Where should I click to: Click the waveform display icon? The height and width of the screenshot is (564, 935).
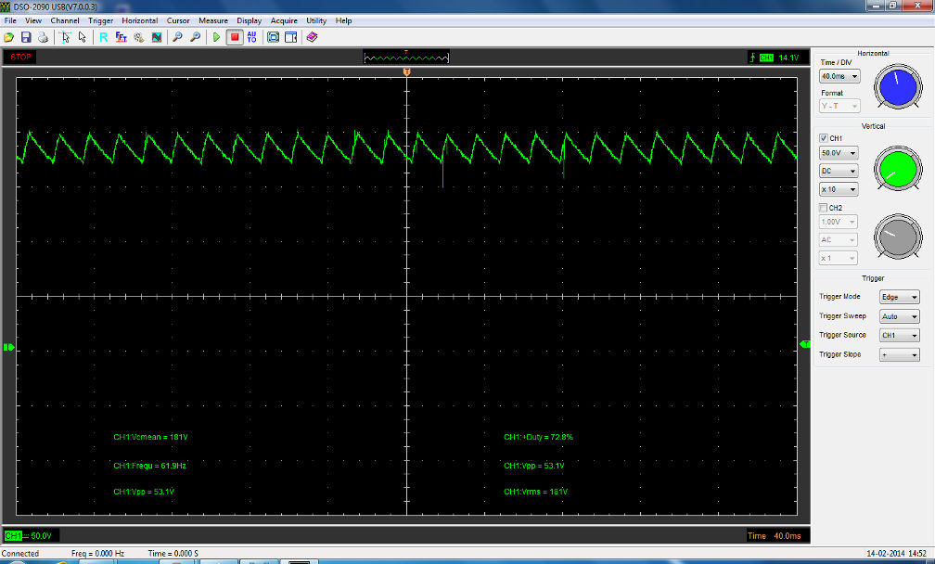(156, 37)
